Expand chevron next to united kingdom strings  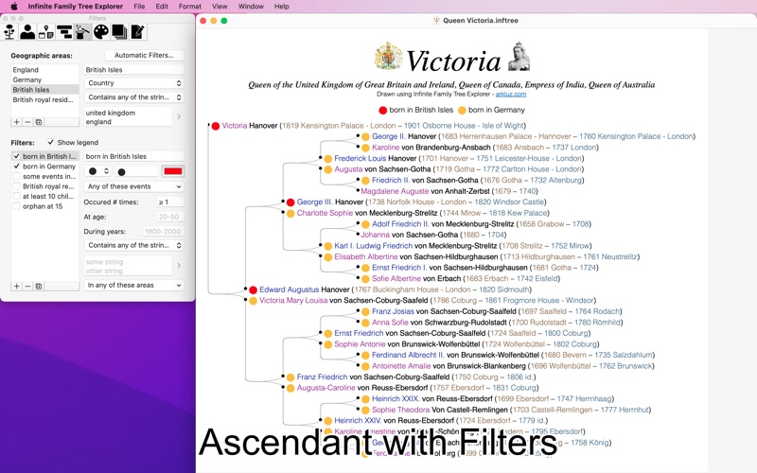[179, 116]
